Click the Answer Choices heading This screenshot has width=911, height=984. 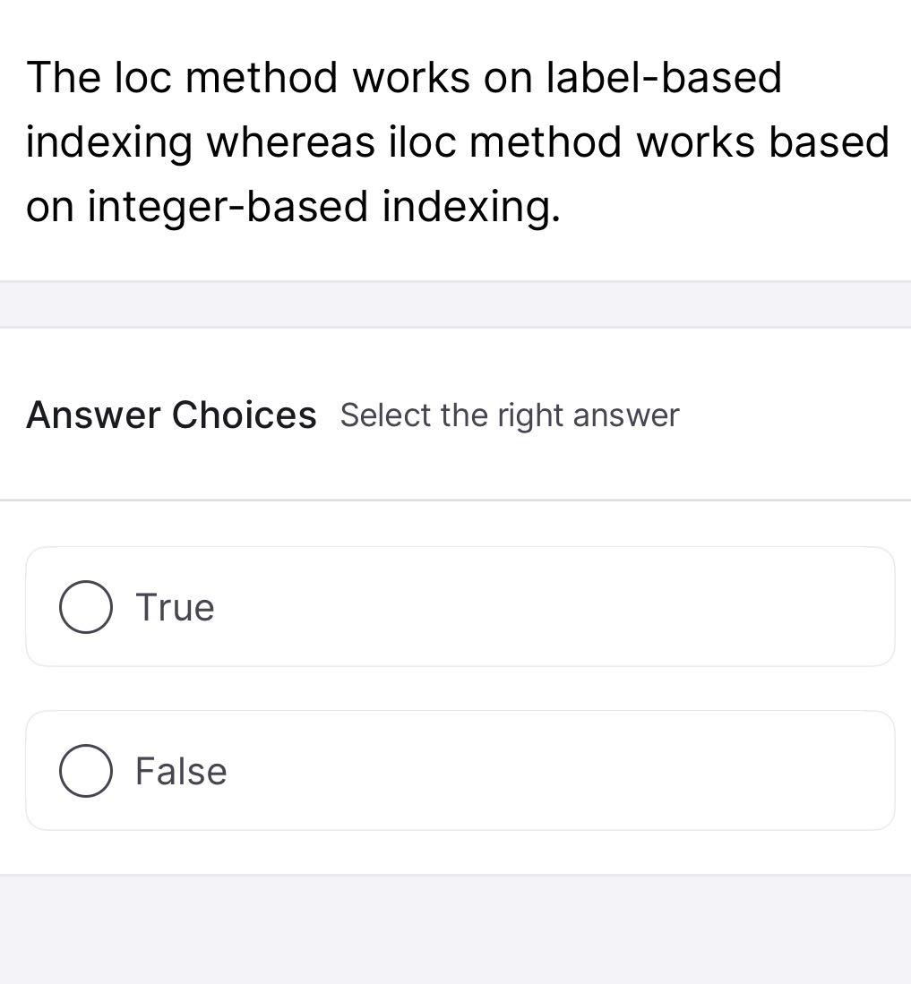coord(172,415)
